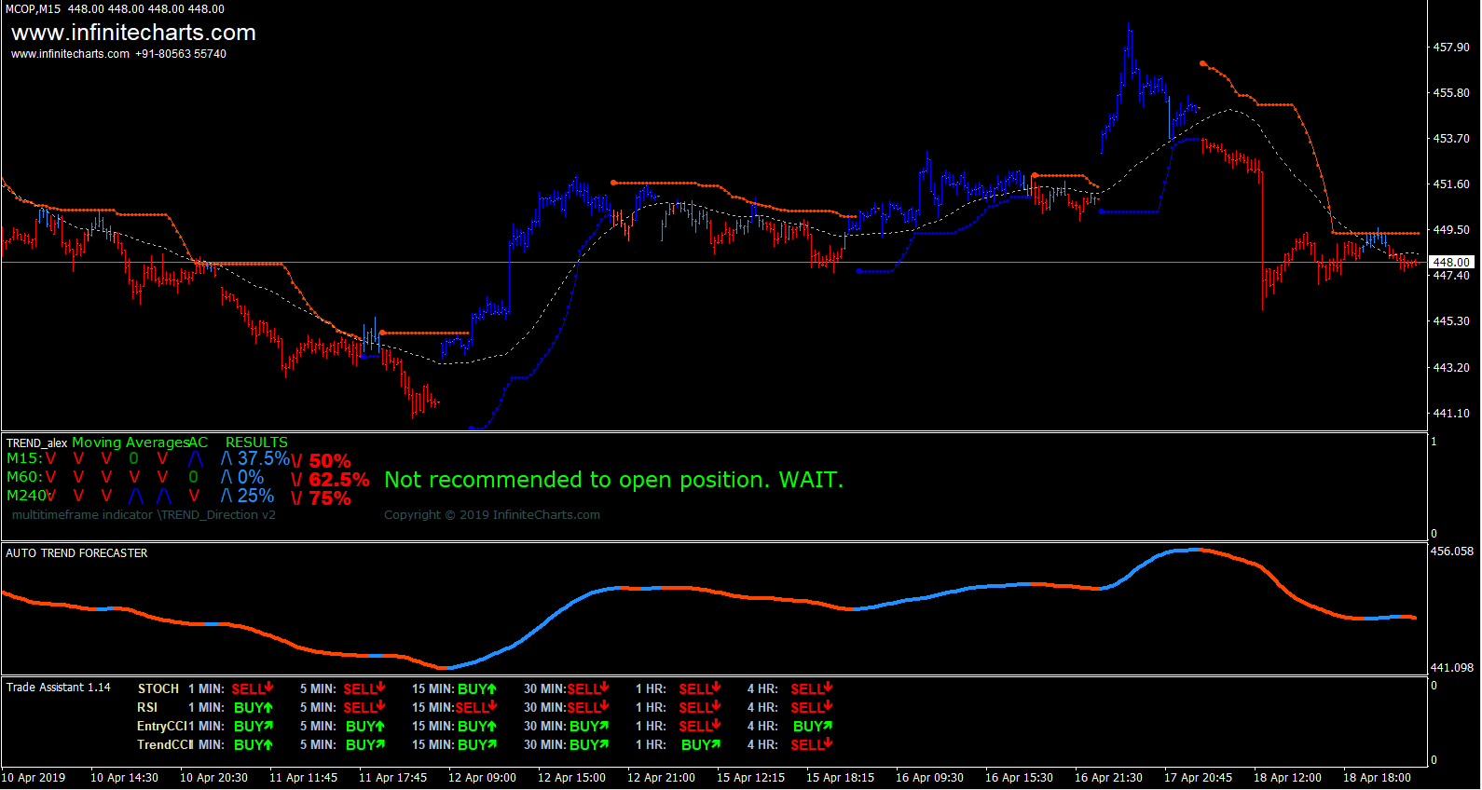Select the MCOP,M15 symbol label

pyautogui.click(x=34, y=8)
